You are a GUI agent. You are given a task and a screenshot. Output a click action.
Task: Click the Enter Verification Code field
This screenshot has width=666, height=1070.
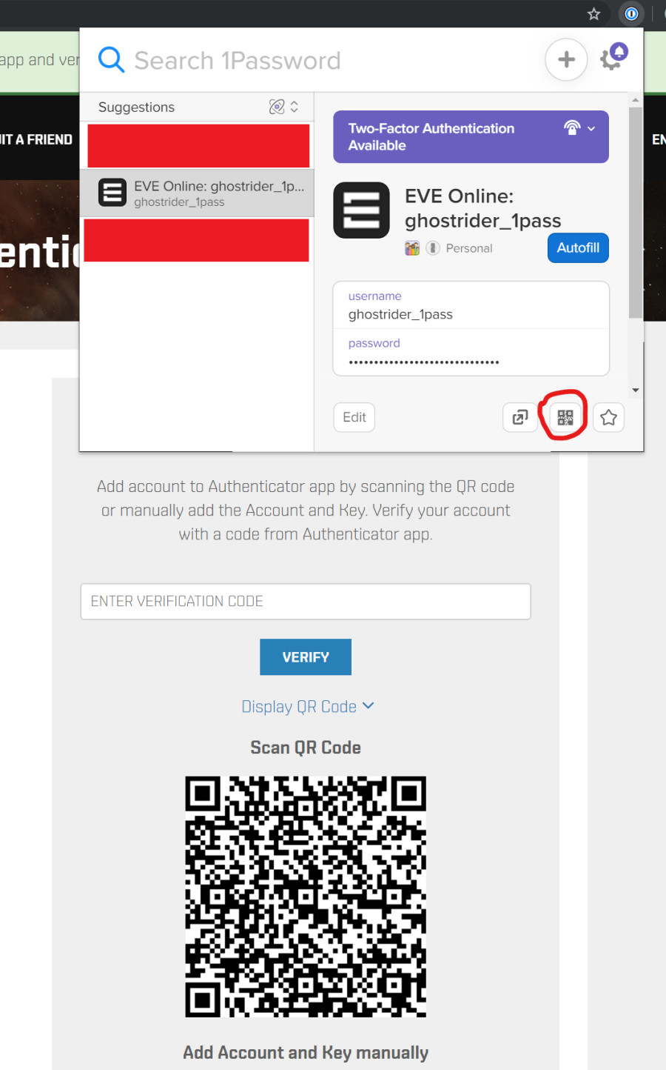(305, 601)
